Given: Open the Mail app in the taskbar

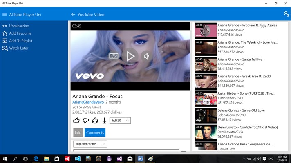Looking at the screenshot, I should [130, 159].
